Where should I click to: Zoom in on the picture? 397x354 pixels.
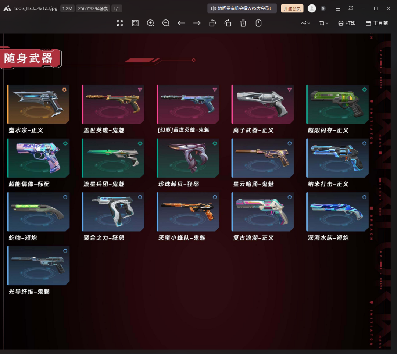click(x=151, y=23)
